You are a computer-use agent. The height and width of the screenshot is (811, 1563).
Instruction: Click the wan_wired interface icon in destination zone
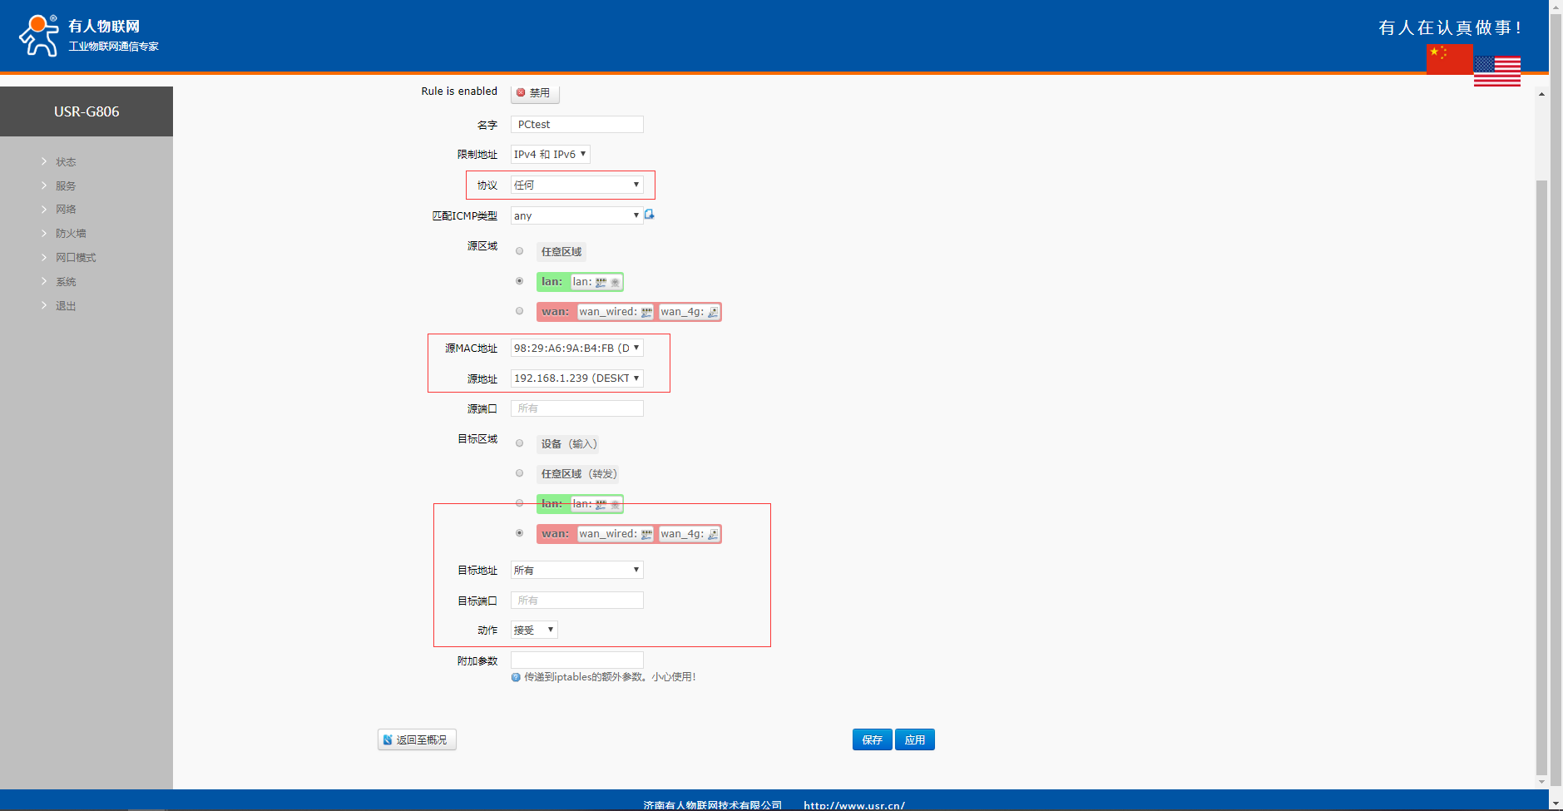coord(646,535)
